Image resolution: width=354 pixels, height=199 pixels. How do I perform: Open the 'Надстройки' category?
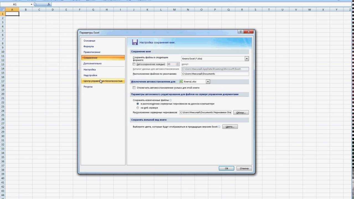coord(103,75)
